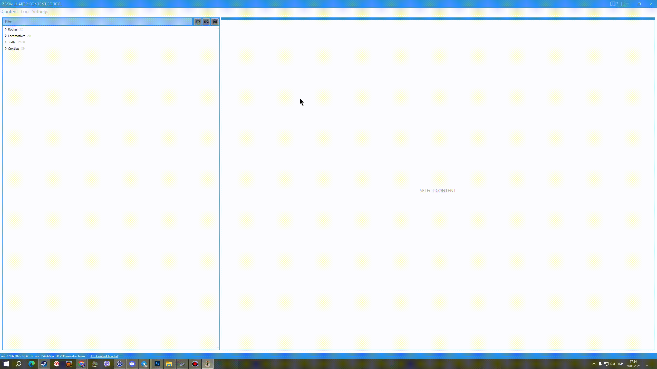Select the crossed tools icon on the toolbar

(x=215, y=22)
